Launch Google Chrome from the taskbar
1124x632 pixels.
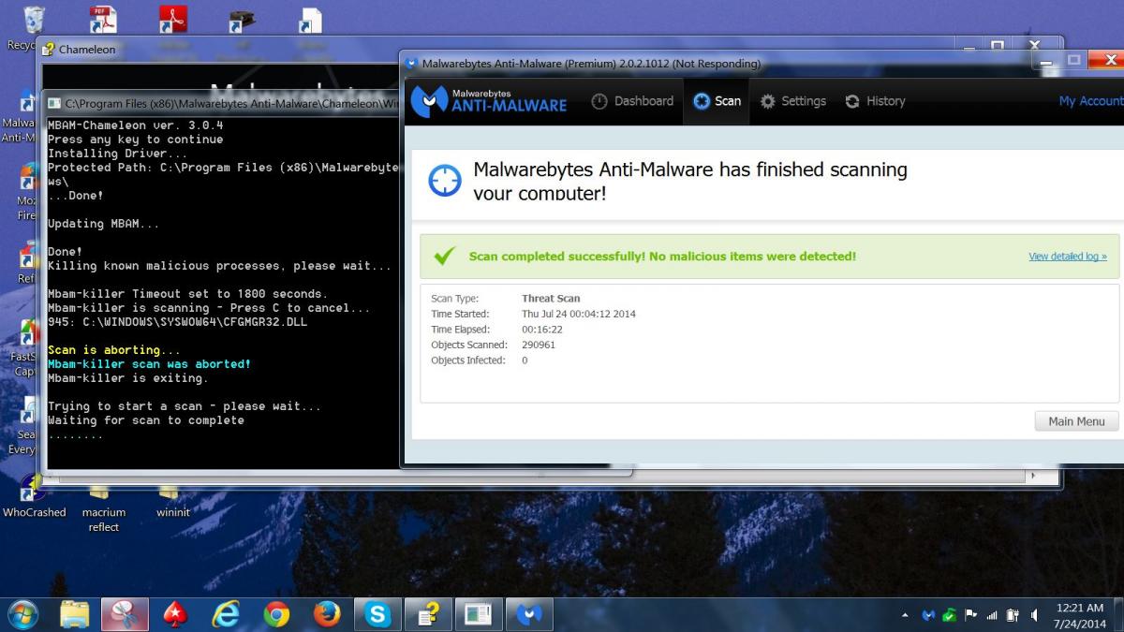pyautogui.click(x=276, y=614)
